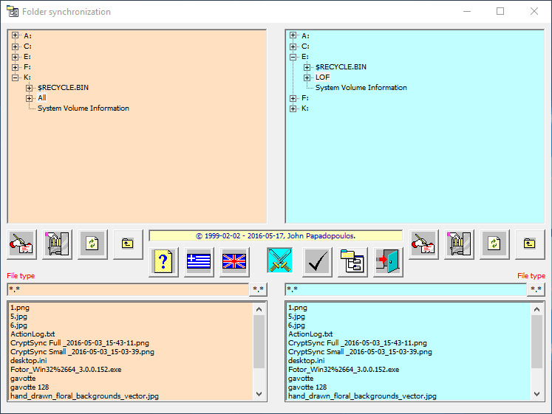This screenshot has width=552, height=414.
Task: Expand drive A: in the right tree
Action: [x=293, y=35]
